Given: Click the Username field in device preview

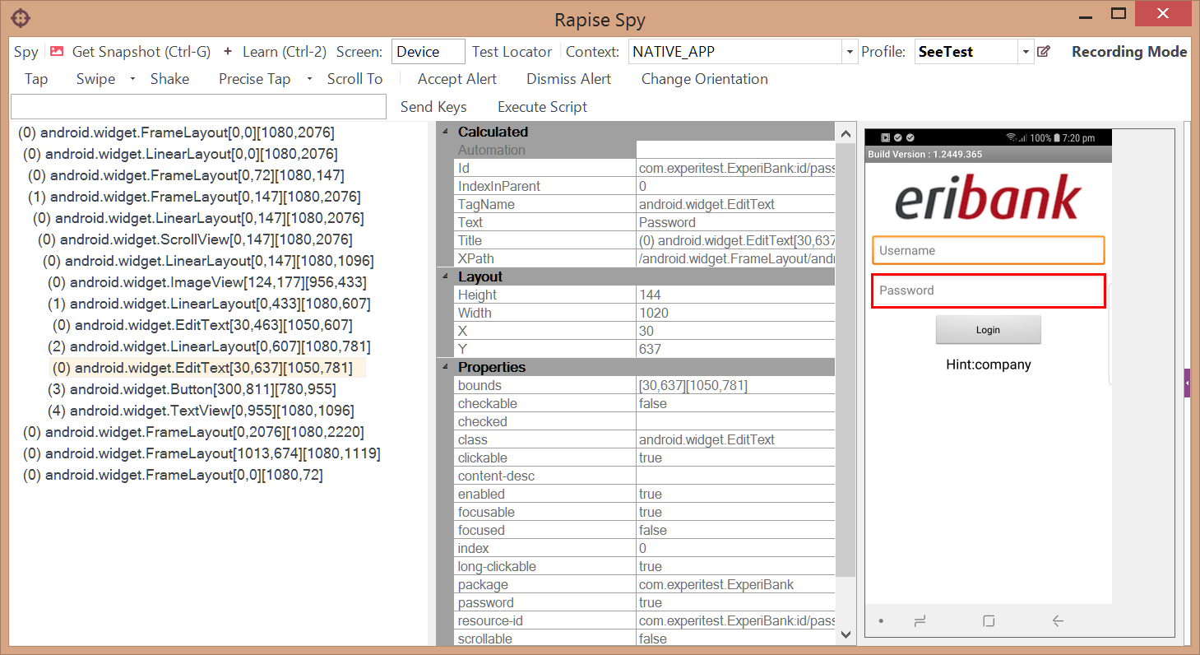Looking at the screenshot, I should click(988, 251).
